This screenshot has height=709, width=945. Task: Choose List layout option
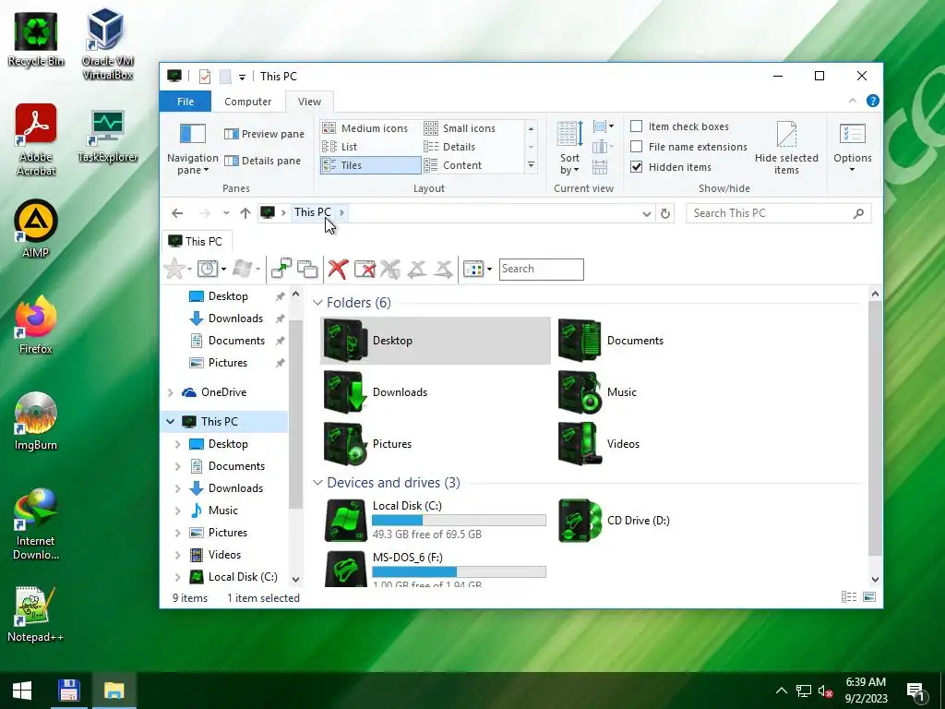click(x=369, y=147)
